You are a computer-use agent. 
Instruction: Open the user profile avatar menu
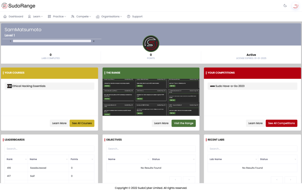(296, 6)
